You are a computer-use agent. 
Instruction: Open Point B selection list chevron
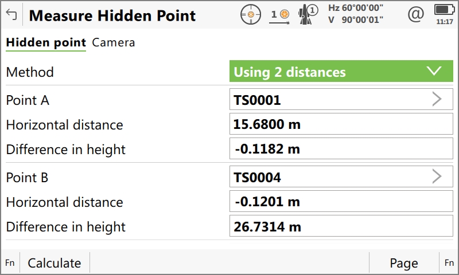[437, 177]
